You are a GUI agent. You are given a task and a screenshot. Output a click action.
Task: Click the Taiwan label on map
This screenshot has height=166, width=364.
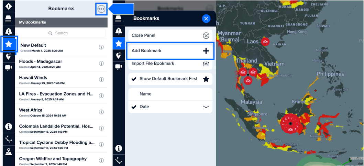322,25
